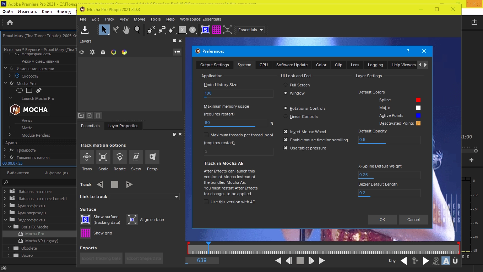Expand Boris FX Mocha folder in Premiere
Screen dimensions: 483x272
(x=10, y=227)
